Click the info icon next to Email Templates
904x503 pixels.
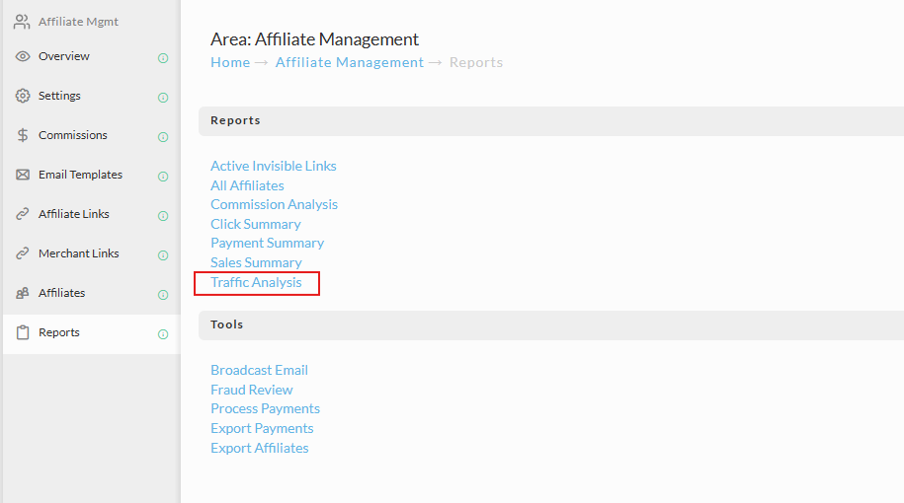[163, 177]
